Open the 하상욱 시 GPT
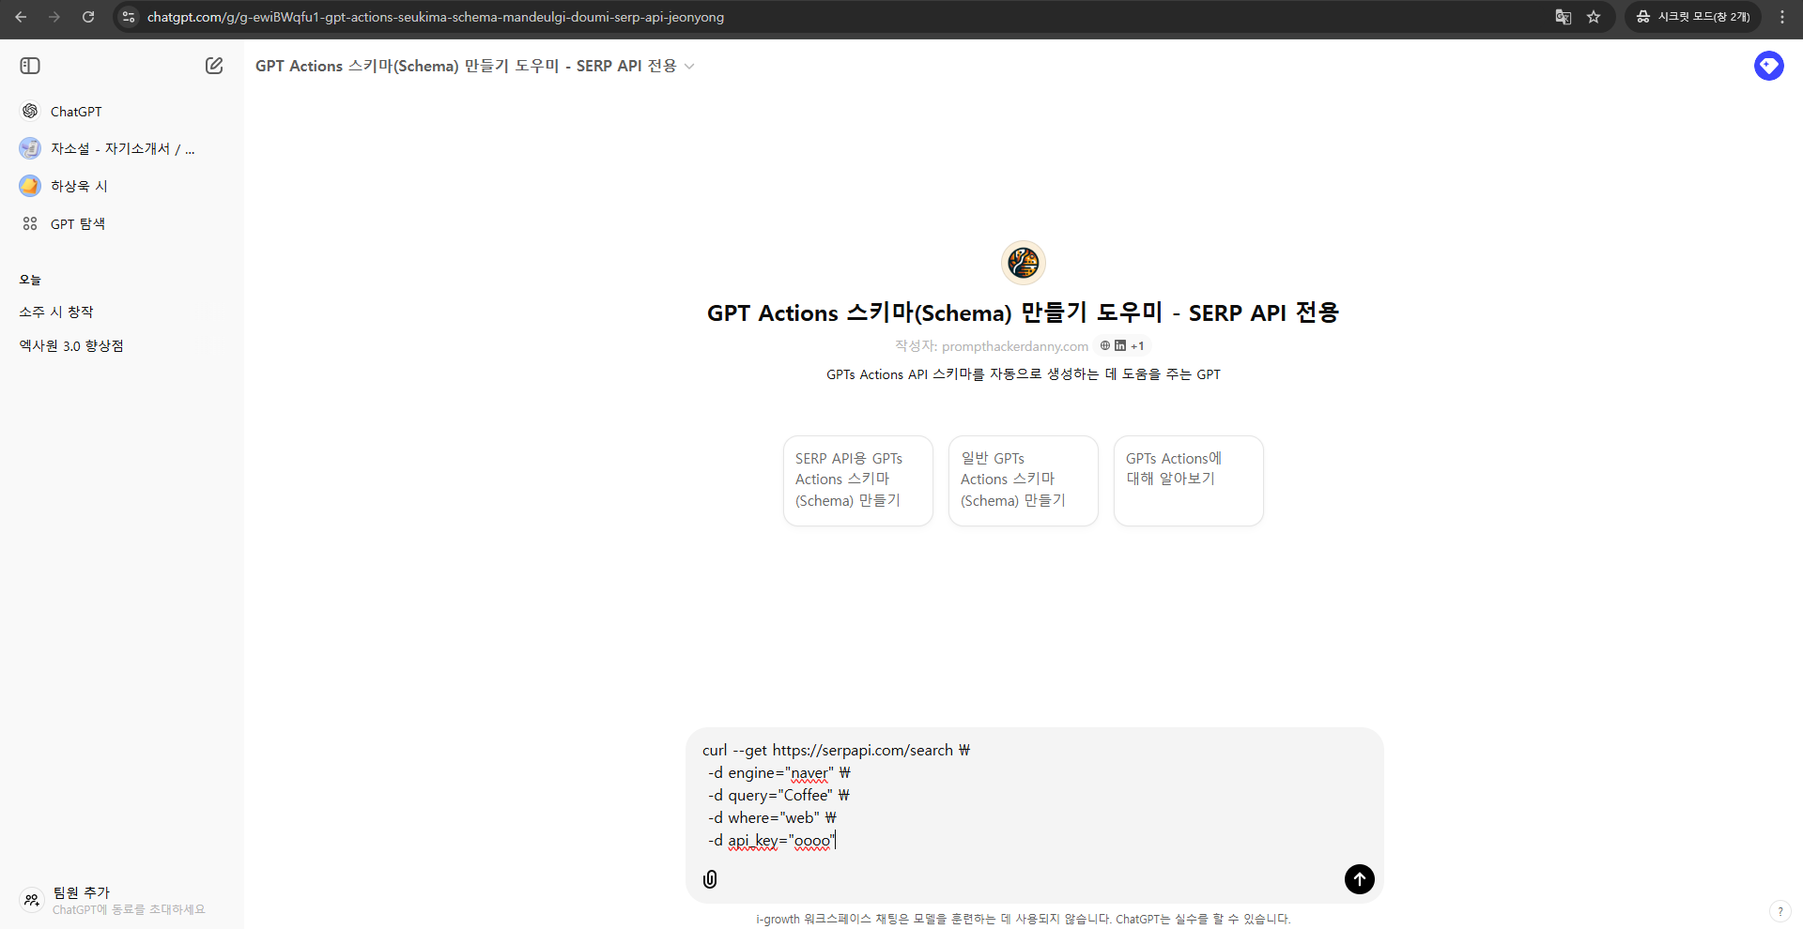 point(121,187)
